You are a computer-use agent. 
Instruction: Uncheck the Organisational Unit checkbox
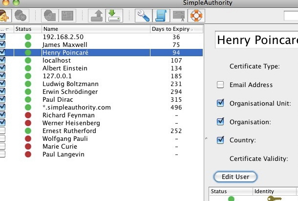pyautogui.click(x=220, y=103)
